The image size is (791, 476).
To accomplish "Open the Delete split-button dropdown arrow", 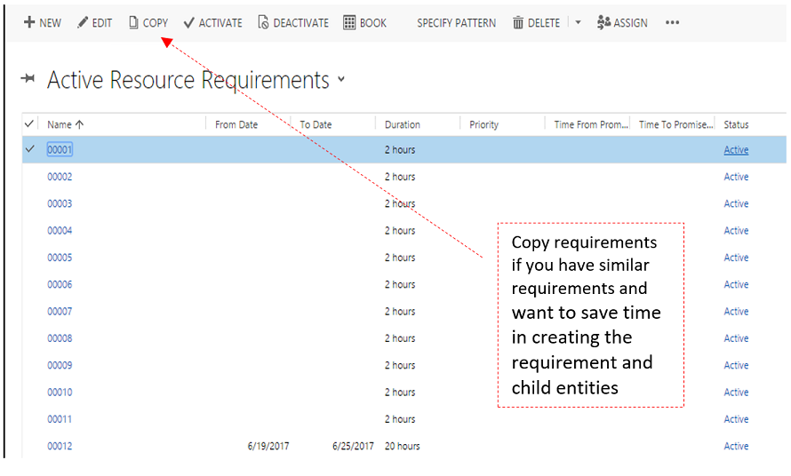I will pos(578,22).
